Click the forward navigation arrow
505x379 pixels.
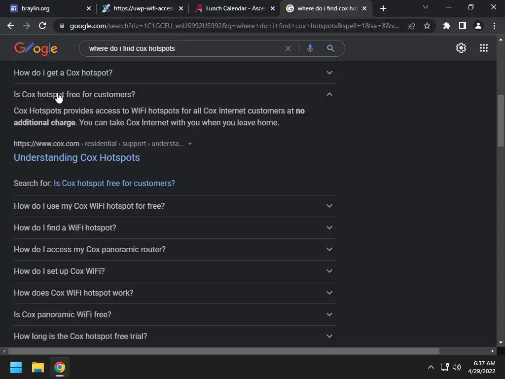[27, 26]
